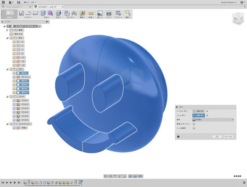Select the window Selection tool icon
247x187 pixels.
(127, 13)
